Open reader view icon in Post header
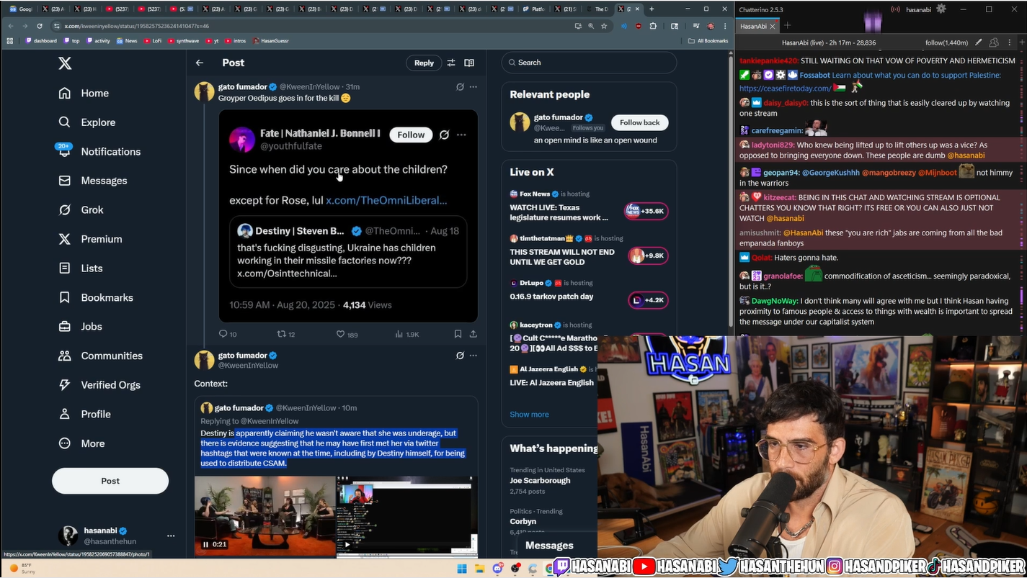1027x578 pixels. [x=469, y=63]
